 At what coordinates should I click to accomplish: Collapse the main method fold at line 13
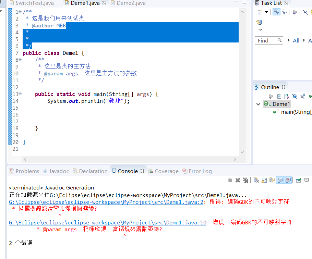20,94
